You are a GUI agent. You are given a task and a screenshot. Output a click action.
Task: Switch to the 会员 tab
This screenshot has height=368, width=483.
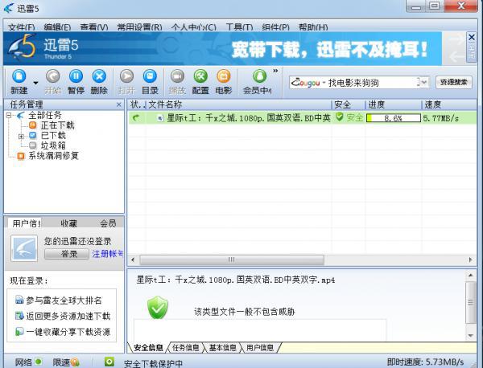[108, 223]
